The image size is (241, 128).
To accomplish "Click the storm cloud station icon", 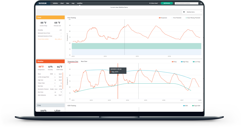I will [184, 12].
